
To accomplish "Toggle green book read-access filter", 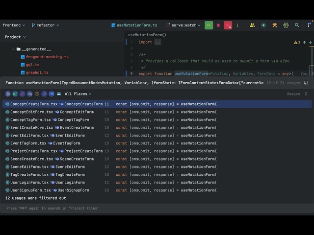I will [15, 94].
